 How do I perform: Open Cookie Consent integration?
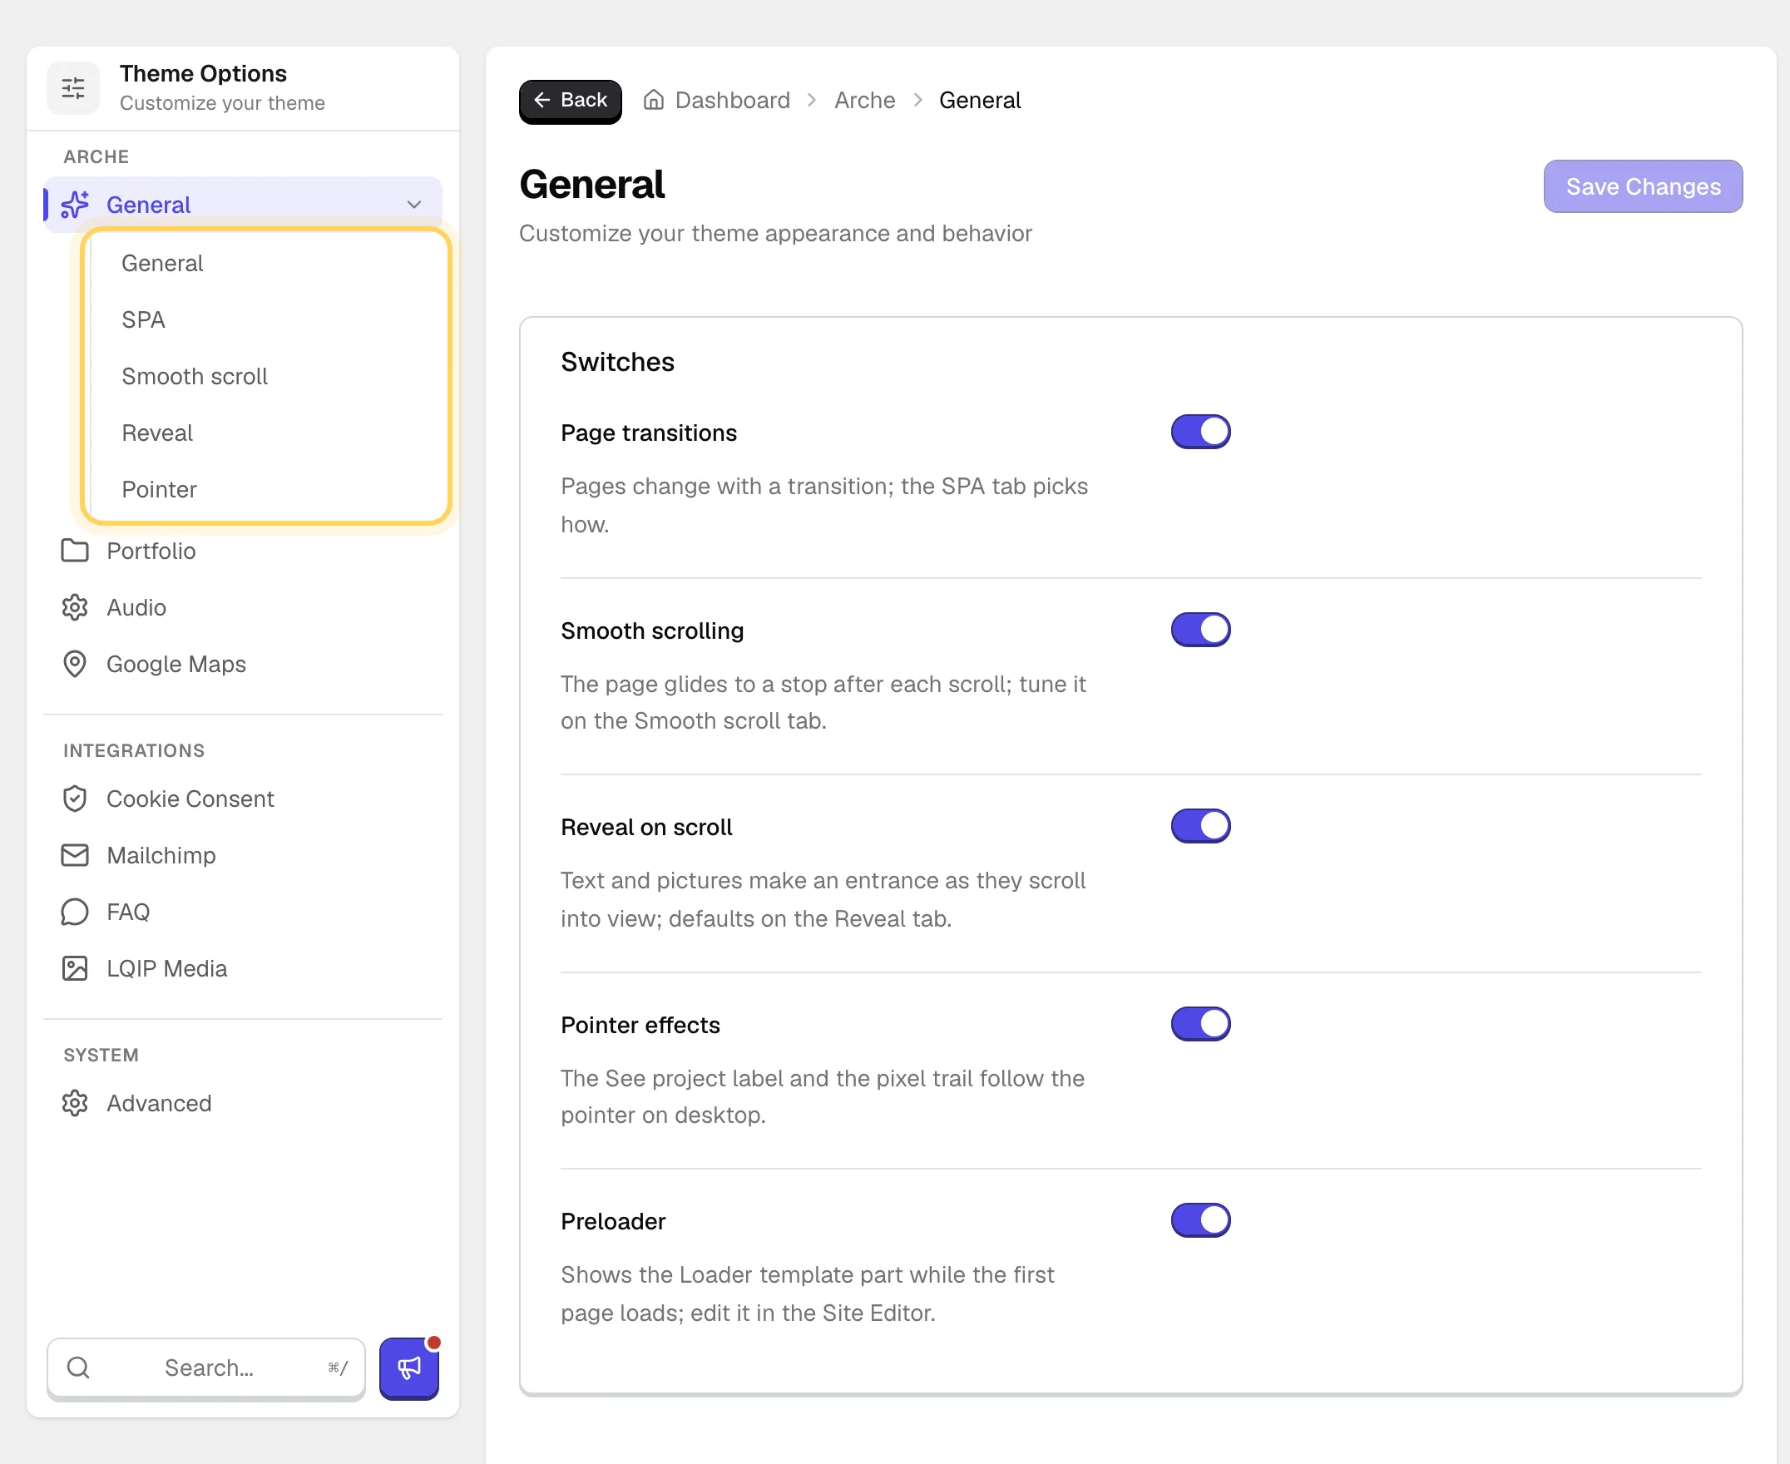point(243,799)
